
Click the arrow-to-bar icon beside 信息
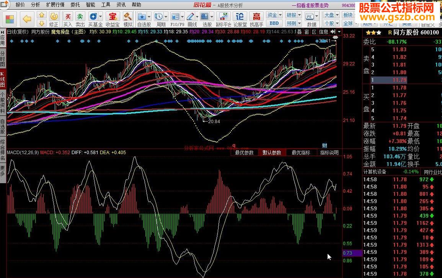click(333, 32)
